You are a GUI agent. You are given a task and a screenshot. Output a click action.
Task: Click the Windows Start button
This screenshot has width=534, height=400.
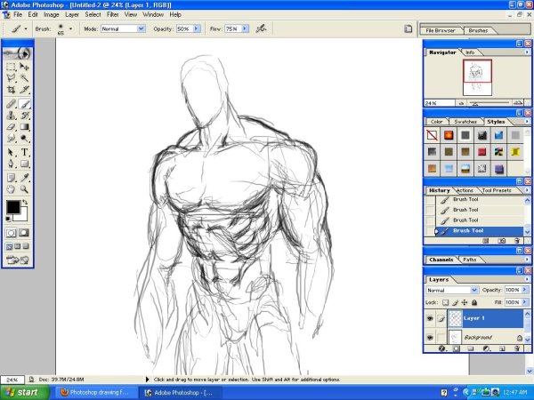click(21, 391)
